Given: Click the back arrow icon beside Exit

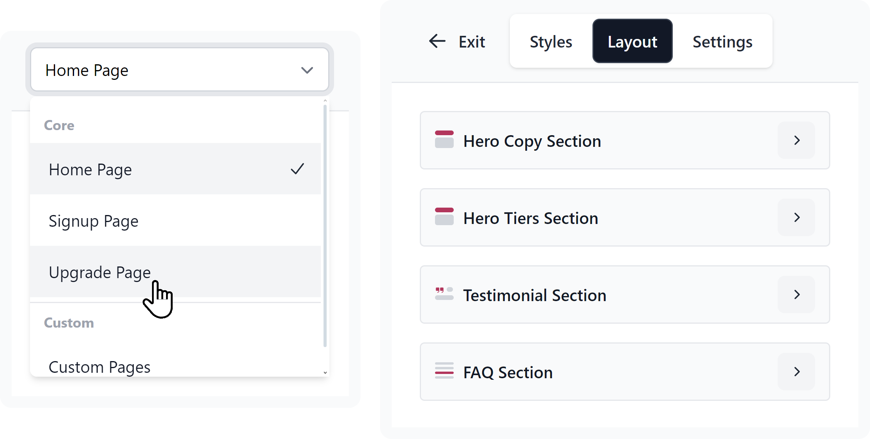Looking at the screenshot, I should click(x=437, y=41).
